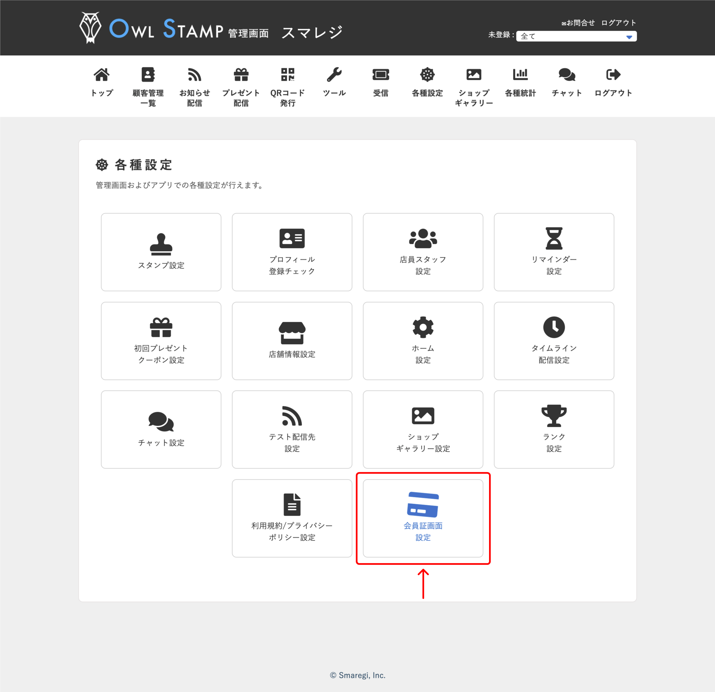Open QR code issue menu item
Viewport: 715px width, 692px height.
pos(287,87)
